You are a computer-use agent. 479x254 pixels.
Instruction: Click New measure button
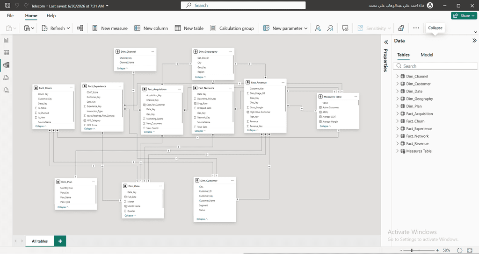(x=110, y=28)
